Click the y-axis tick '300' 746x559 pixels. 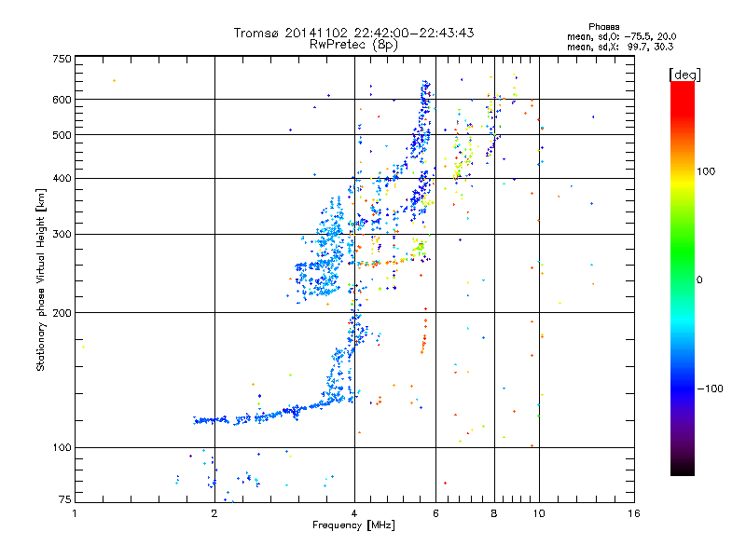(x=62, y=235)
